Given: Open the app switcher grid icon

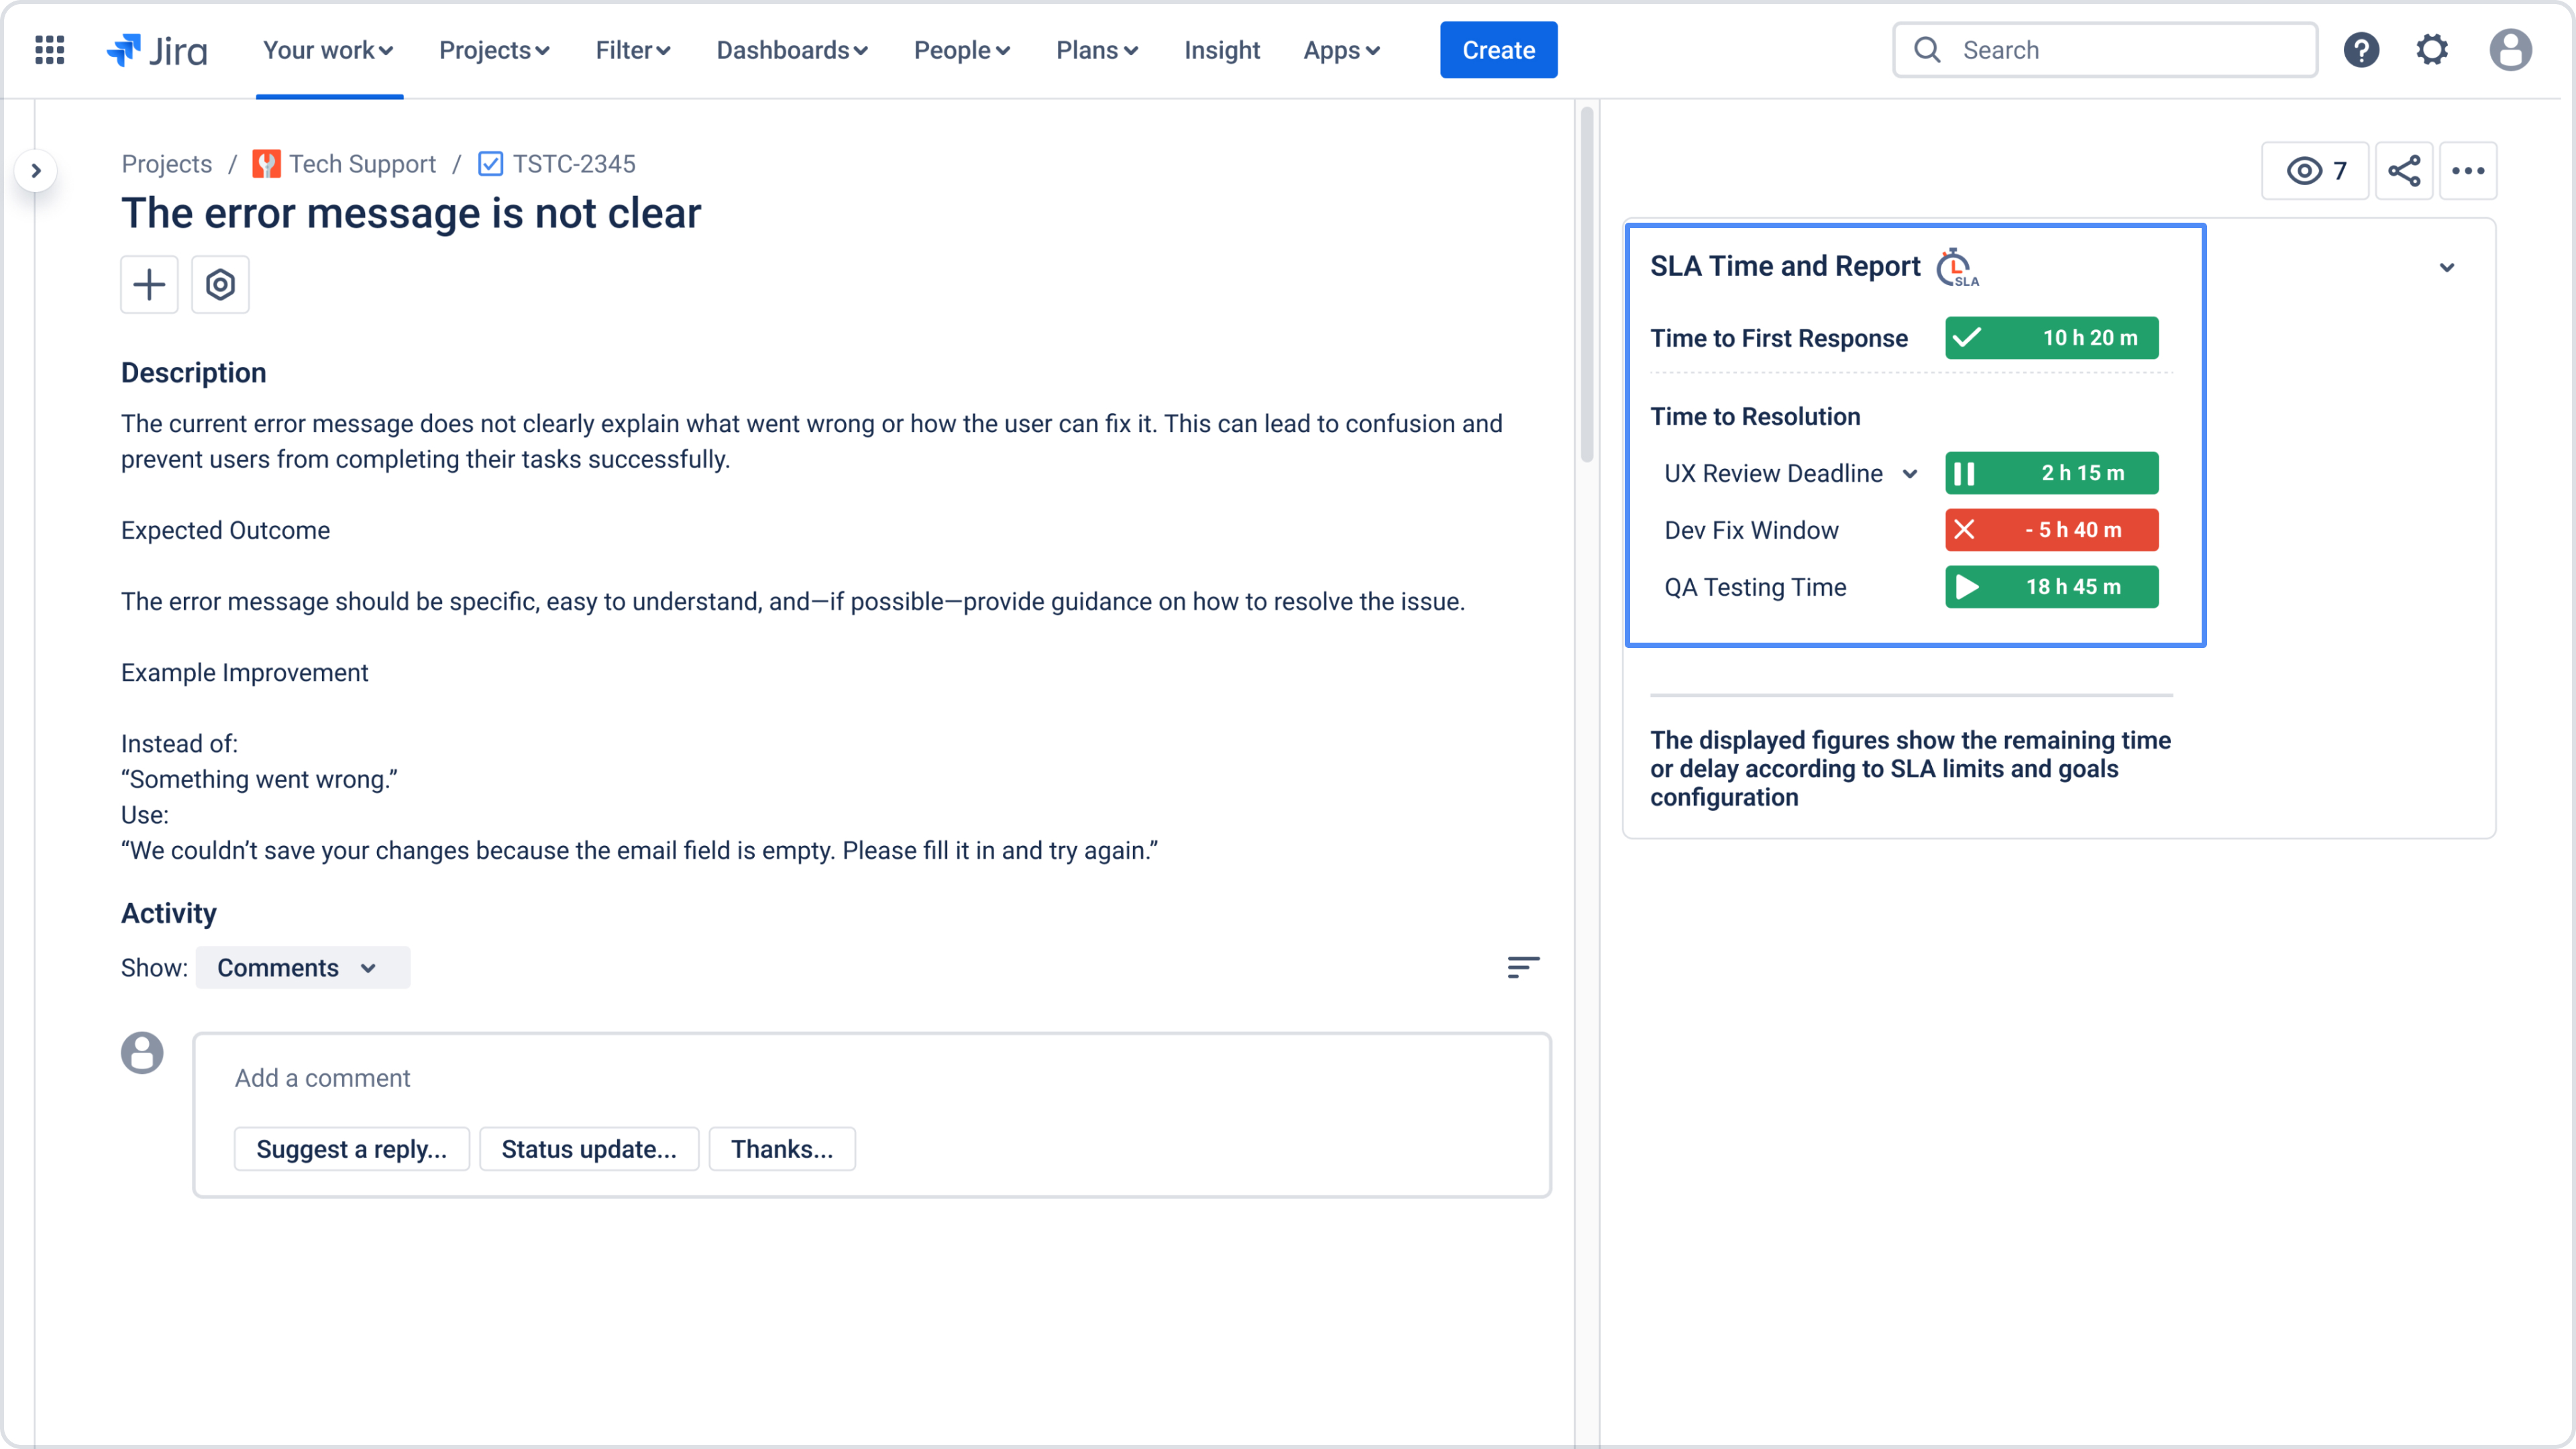Looking at the screenshot, I should (x=49, y=50).
